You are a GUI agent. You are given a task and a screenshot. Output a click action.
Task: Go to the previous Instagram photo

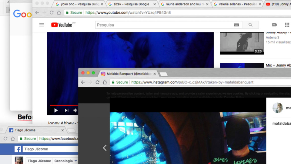coord(105,148)
